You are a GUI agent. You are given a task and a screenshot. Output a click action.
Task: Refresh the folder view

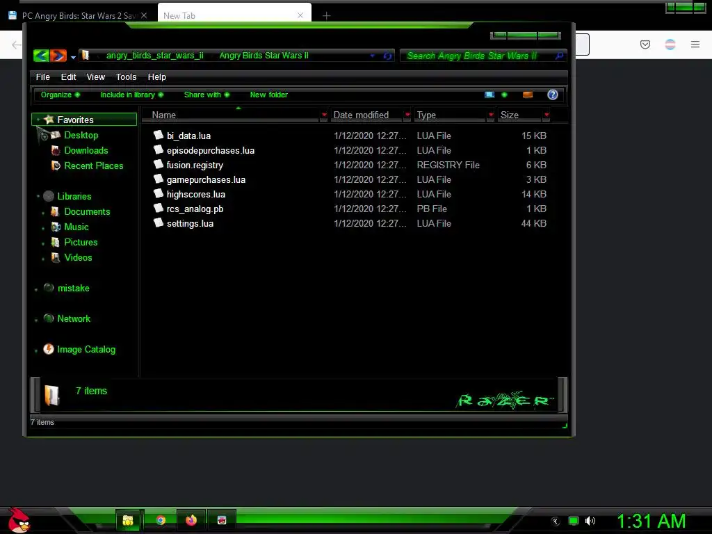point(387,56)
